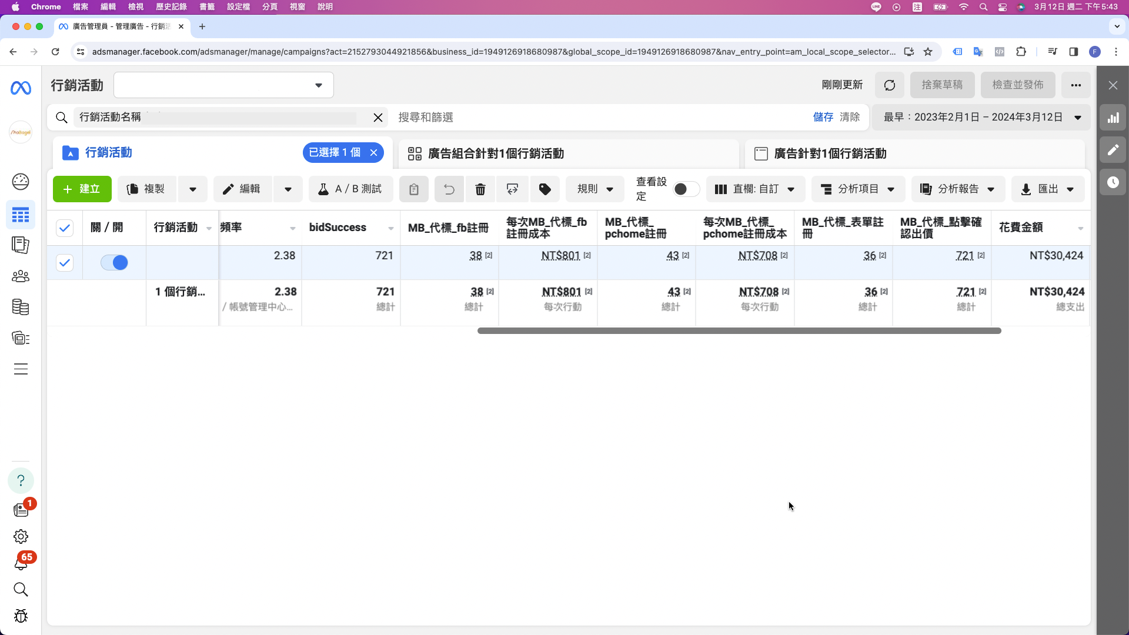Clear the campaign name filter X

point(378,118)
